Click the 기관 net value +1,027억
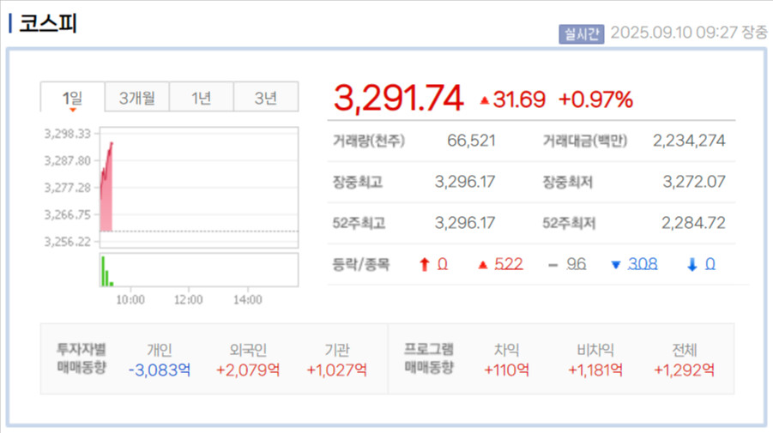773x433 pixels. [x=336, y=370]
